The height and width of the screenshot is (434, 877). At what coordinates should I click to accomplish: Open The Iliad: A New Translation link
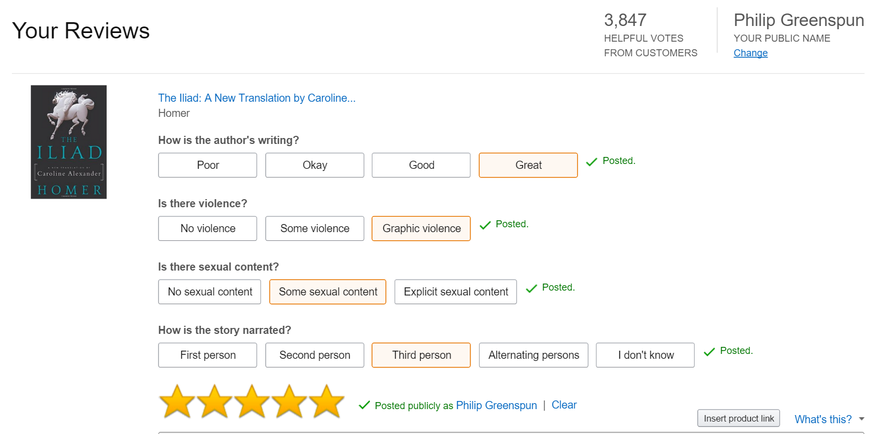pyautogui.click(x=257, y=98)
